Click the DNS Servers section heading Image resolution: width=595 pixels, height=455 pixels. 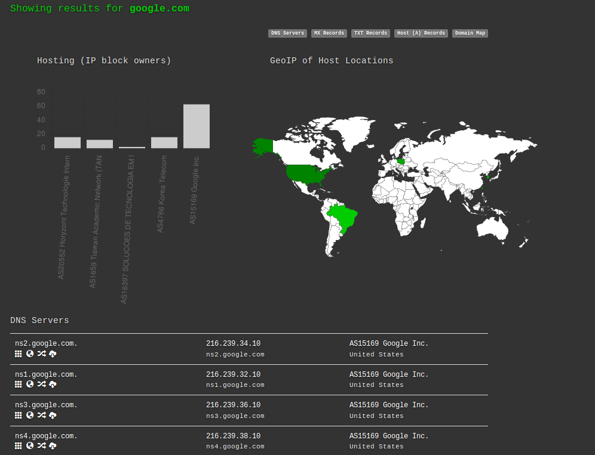(39, 321)
